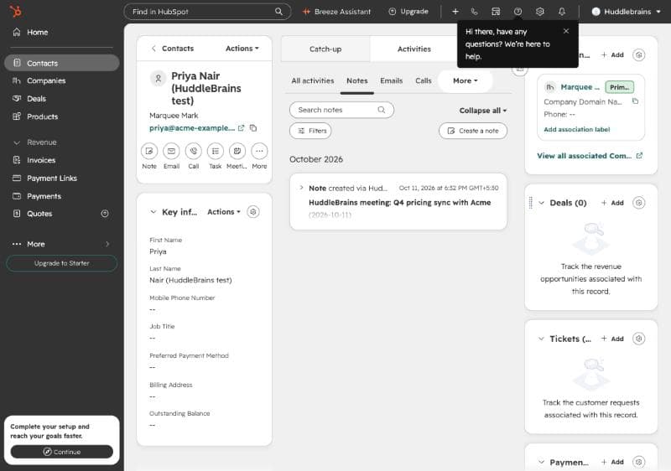Open the Settings gear icon
Viewport: 671px width, 471px height.
point(540,12)
